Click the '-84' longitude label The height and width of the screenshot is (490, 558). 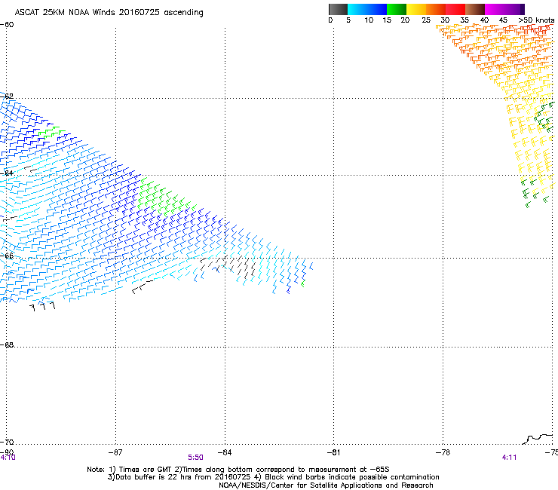tap(225, 452)
